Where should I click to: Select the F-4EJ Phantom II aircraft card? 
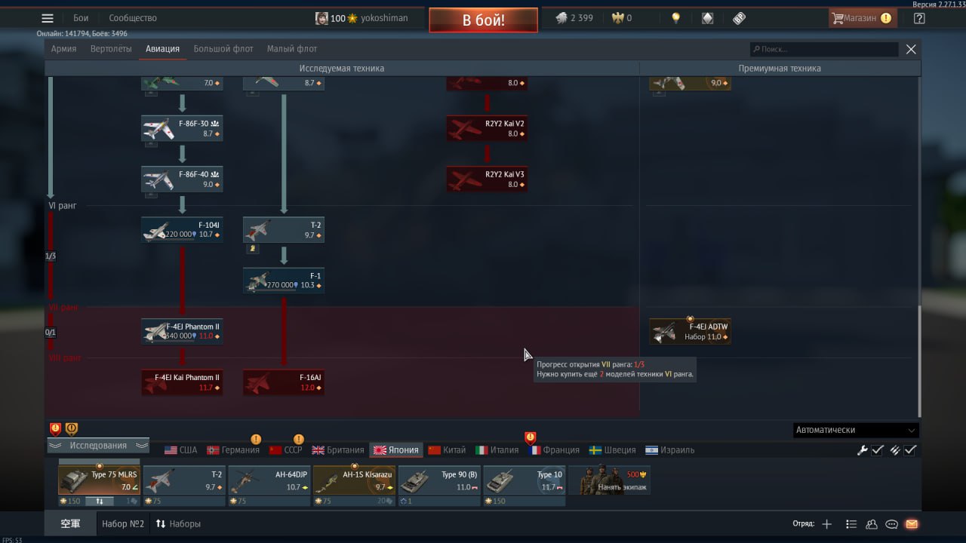coord(182,331)
